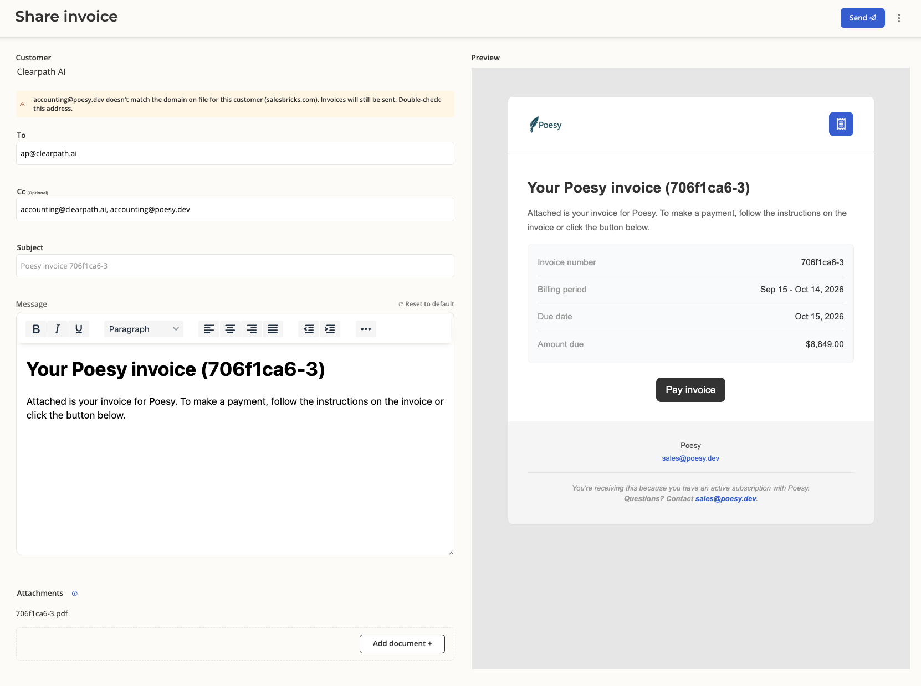Click due date value Oct 15, 2026
Image resolution: width=921 pixels, height=686 pixels.
pos(819,317)
